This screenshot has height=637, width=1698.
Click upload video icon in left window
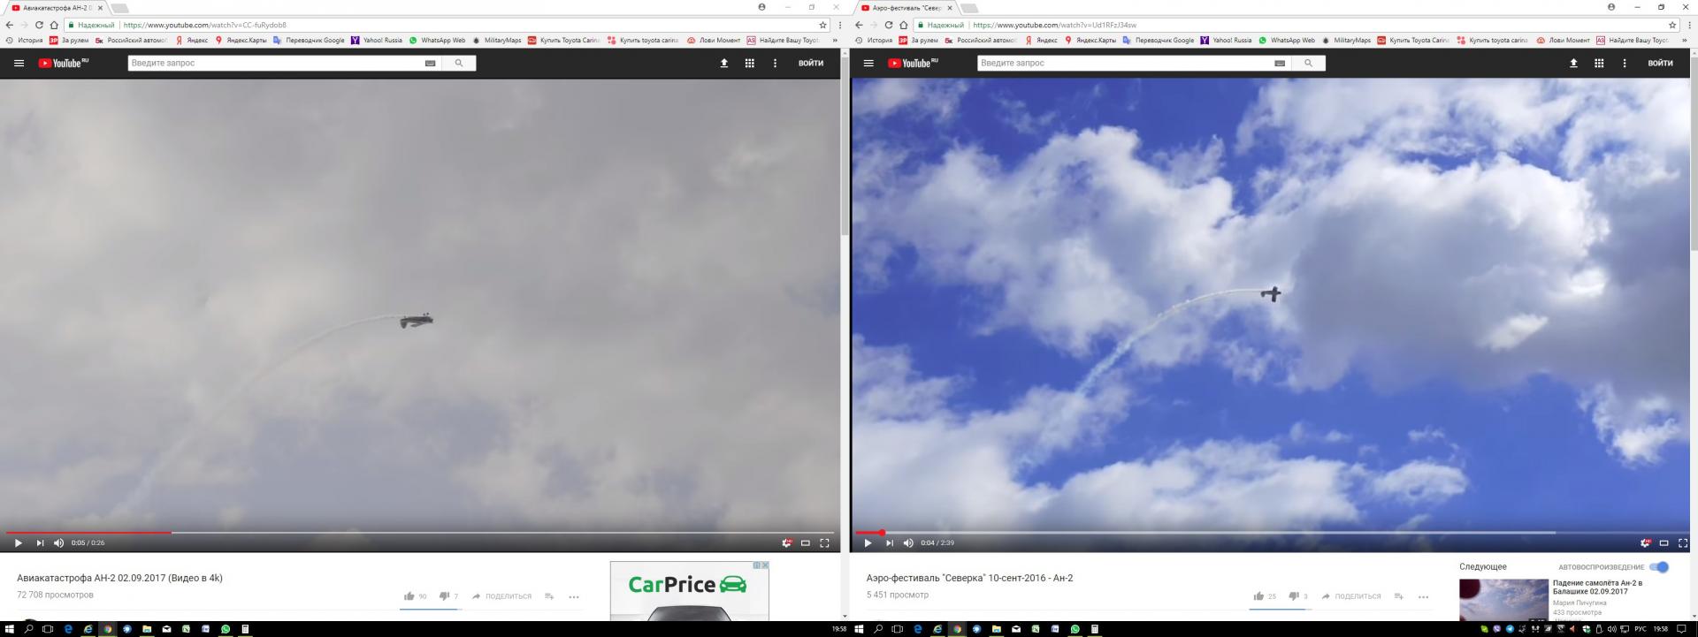coord(724,64)
